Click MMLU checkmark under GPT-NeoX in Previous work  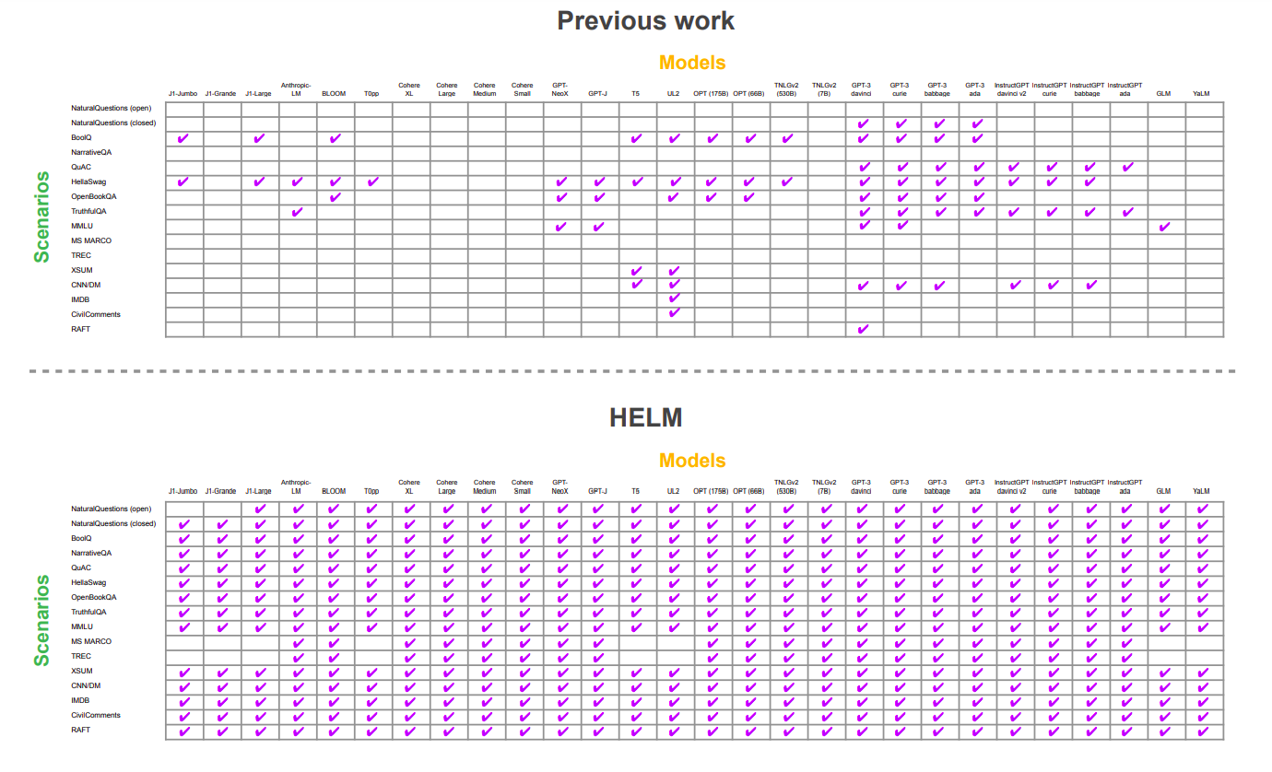561,227
